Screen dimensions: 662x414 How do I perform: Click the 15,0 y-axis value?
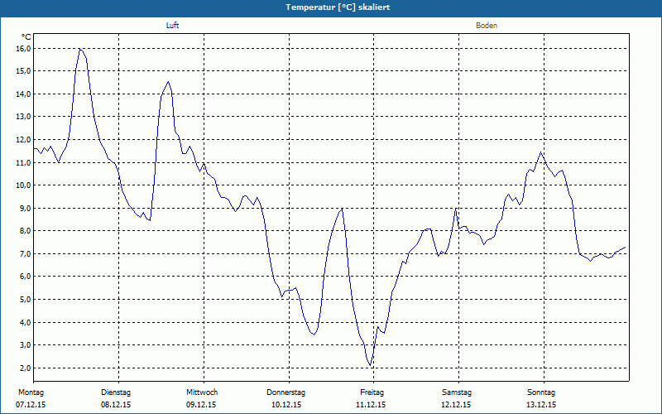tap(24, 71)
